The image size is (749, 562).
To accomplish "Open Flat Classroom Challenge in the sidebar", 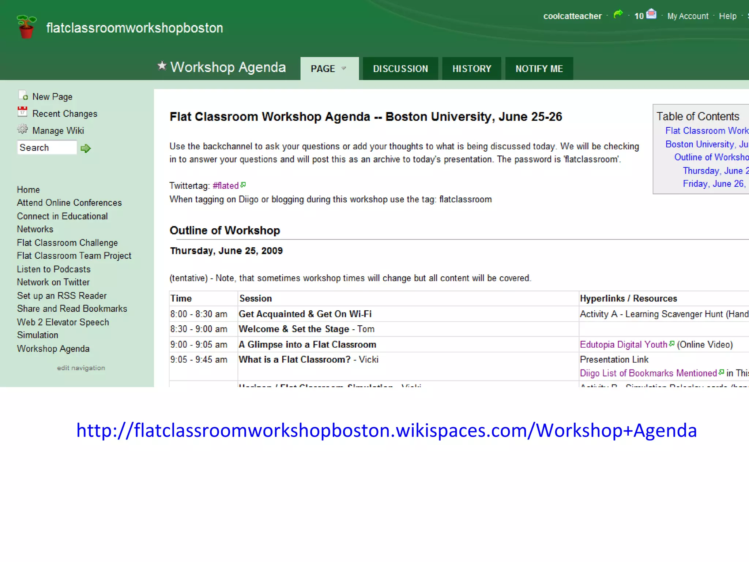I will 67,243.
